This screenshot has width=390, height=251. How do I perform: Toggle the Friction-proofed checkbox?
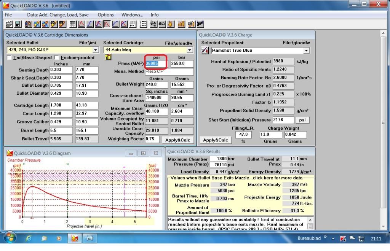pos(57,58)
